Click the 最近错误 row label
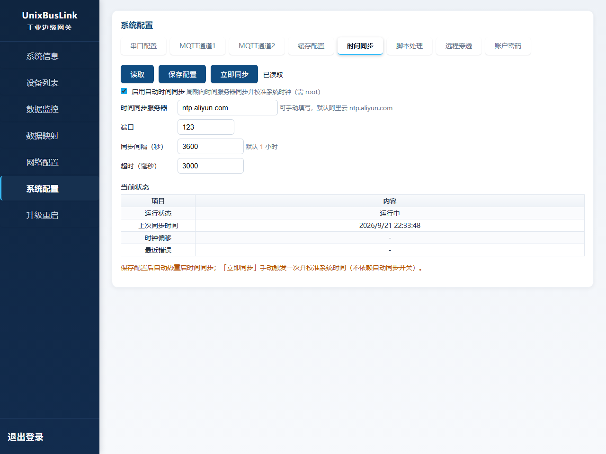 158,250
